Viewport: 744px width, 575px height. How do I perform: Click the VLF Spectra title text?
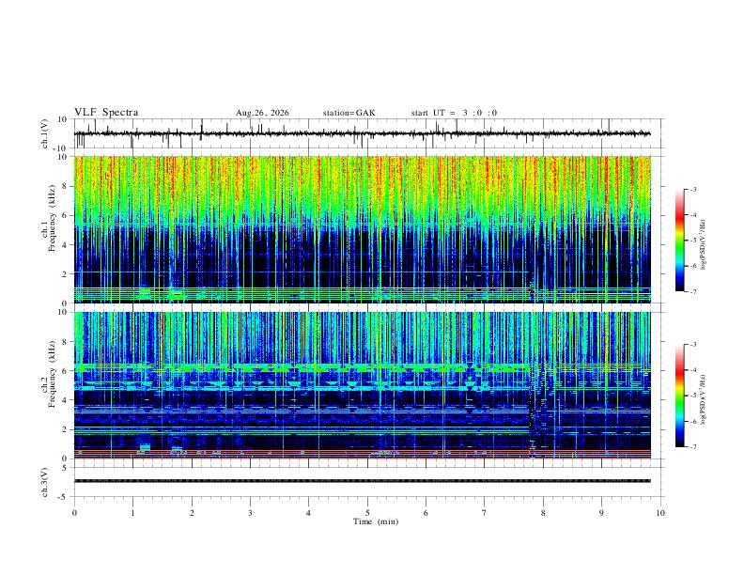pyautogui.click(x=106, y=113)
